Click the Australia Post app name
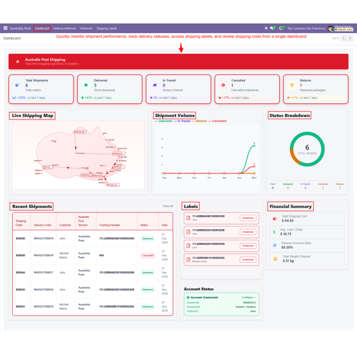Image resolution: width=357 pixels, height=357 pixels. click(x=20, y=28)
